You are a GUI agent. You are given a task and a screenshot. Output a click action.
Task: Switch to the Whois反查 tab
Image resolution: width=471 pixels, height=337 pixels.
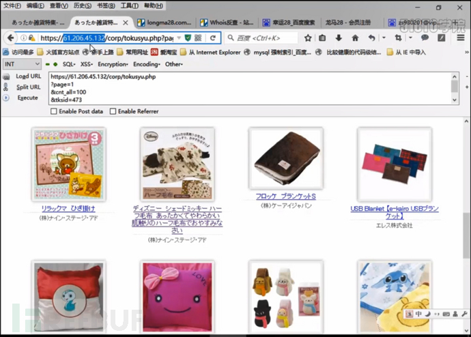[227, 23]
